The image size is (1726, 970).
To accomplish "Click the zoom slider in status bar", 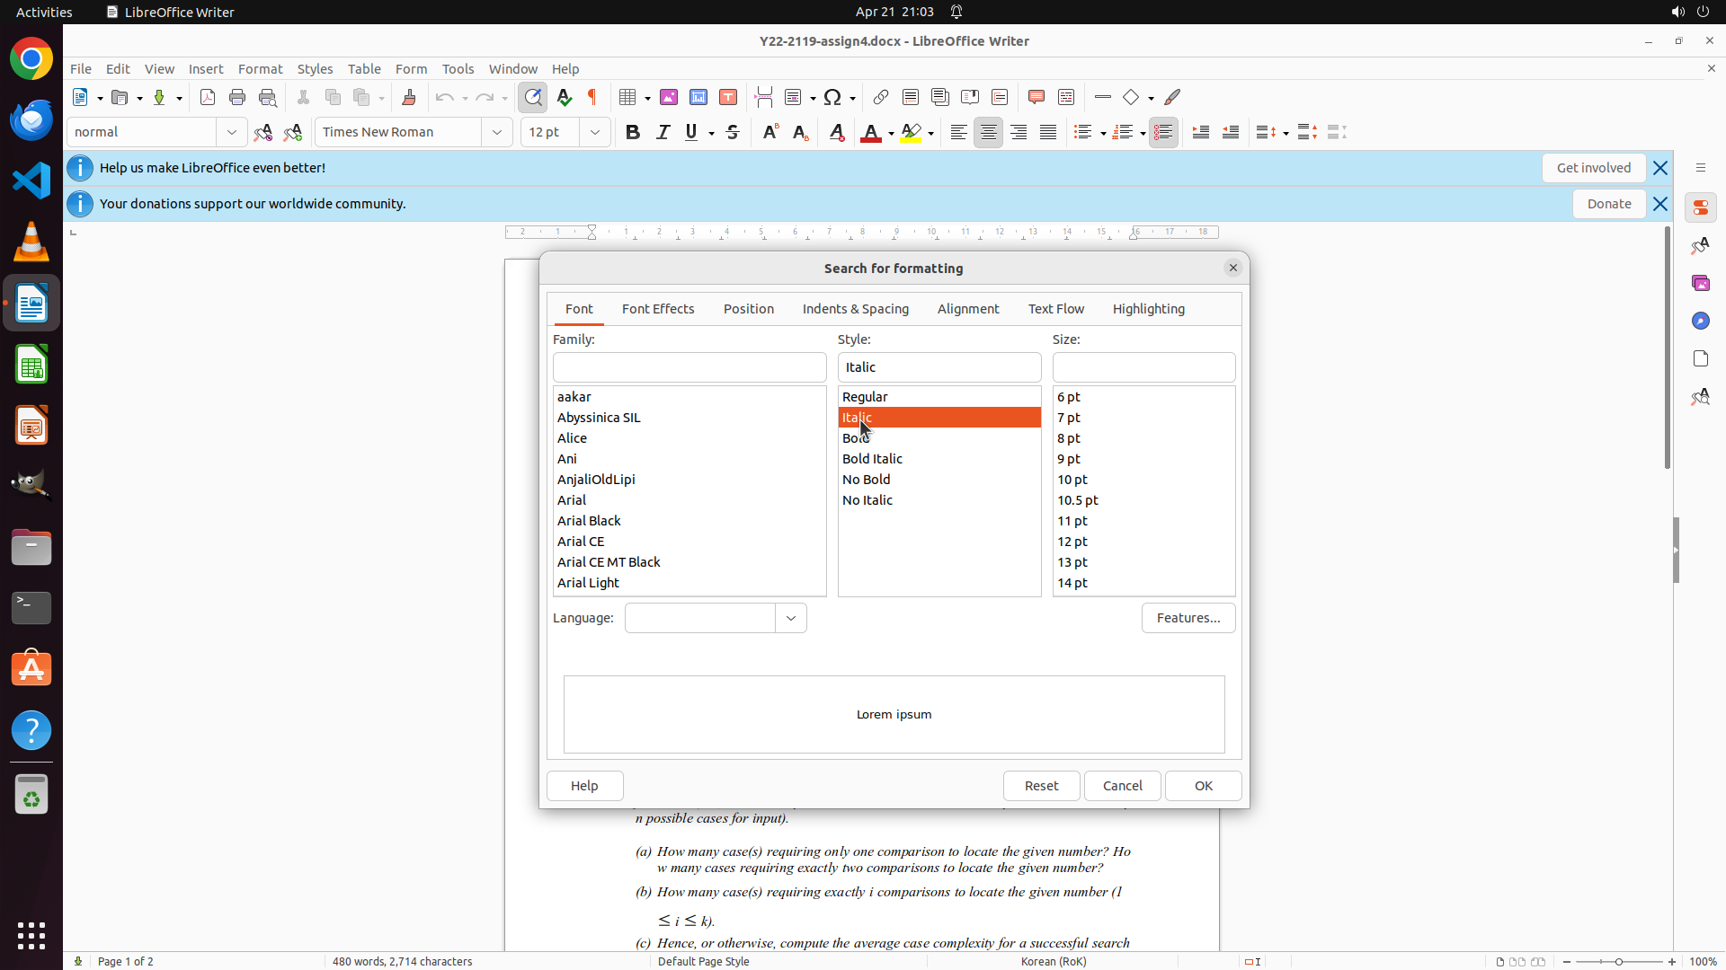I will (x=1618, y=961).
